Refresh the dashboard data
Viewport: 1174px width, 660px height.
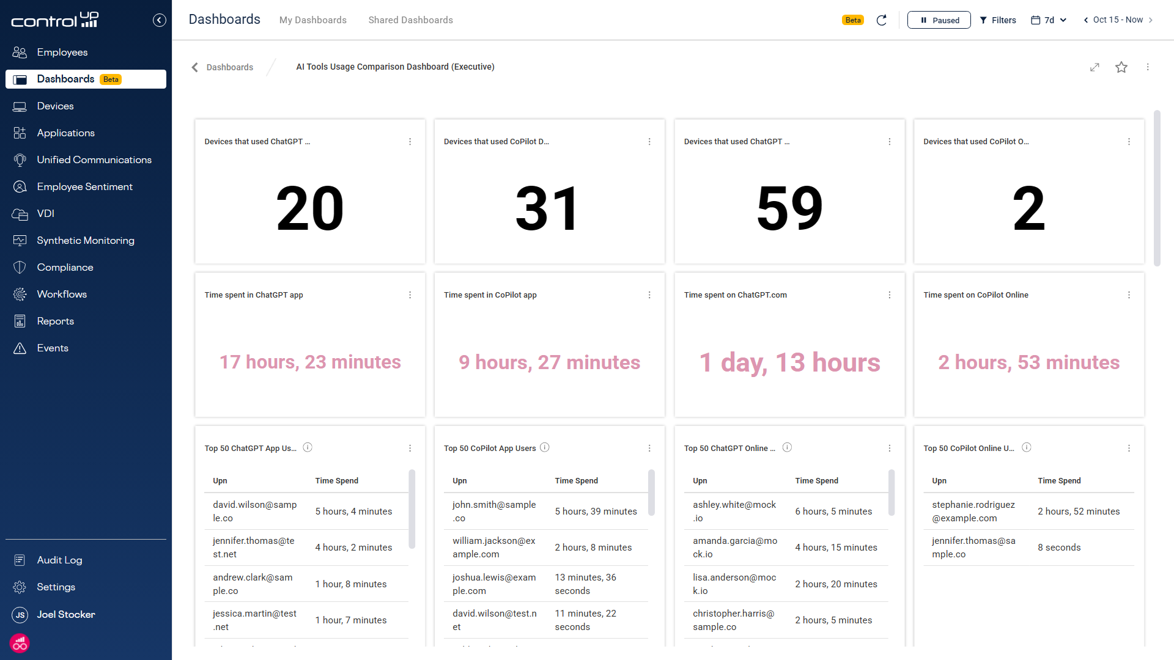click(x=881, y=20)
